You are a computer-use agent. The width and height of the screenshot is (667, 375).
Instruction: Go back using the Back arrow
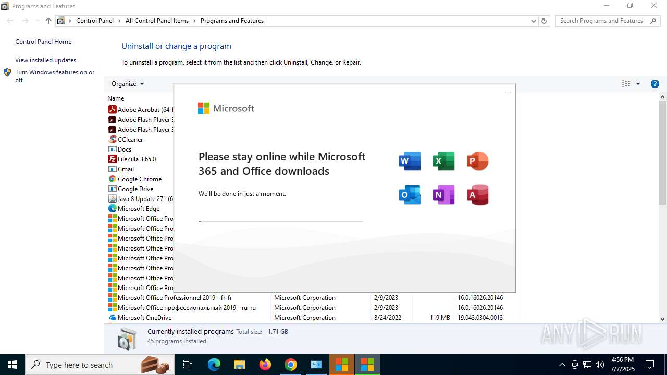click(10, 21)
